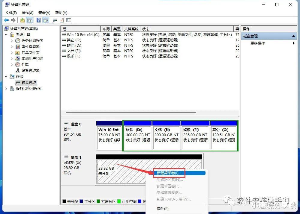Select the 娱乐 (F:) 236.00 GB partition block
This screenshot has height=214, width=300.
coord(195,136)
